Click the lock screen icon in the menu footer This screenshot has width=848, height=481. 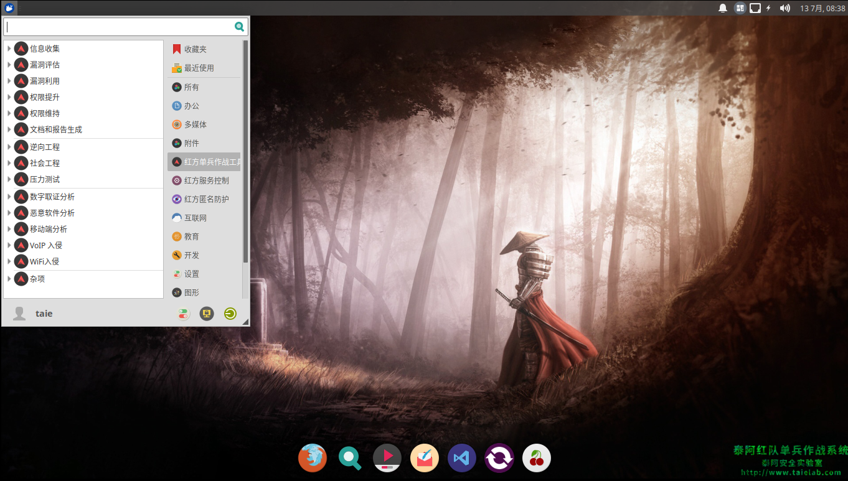click(x=207, y=314)
